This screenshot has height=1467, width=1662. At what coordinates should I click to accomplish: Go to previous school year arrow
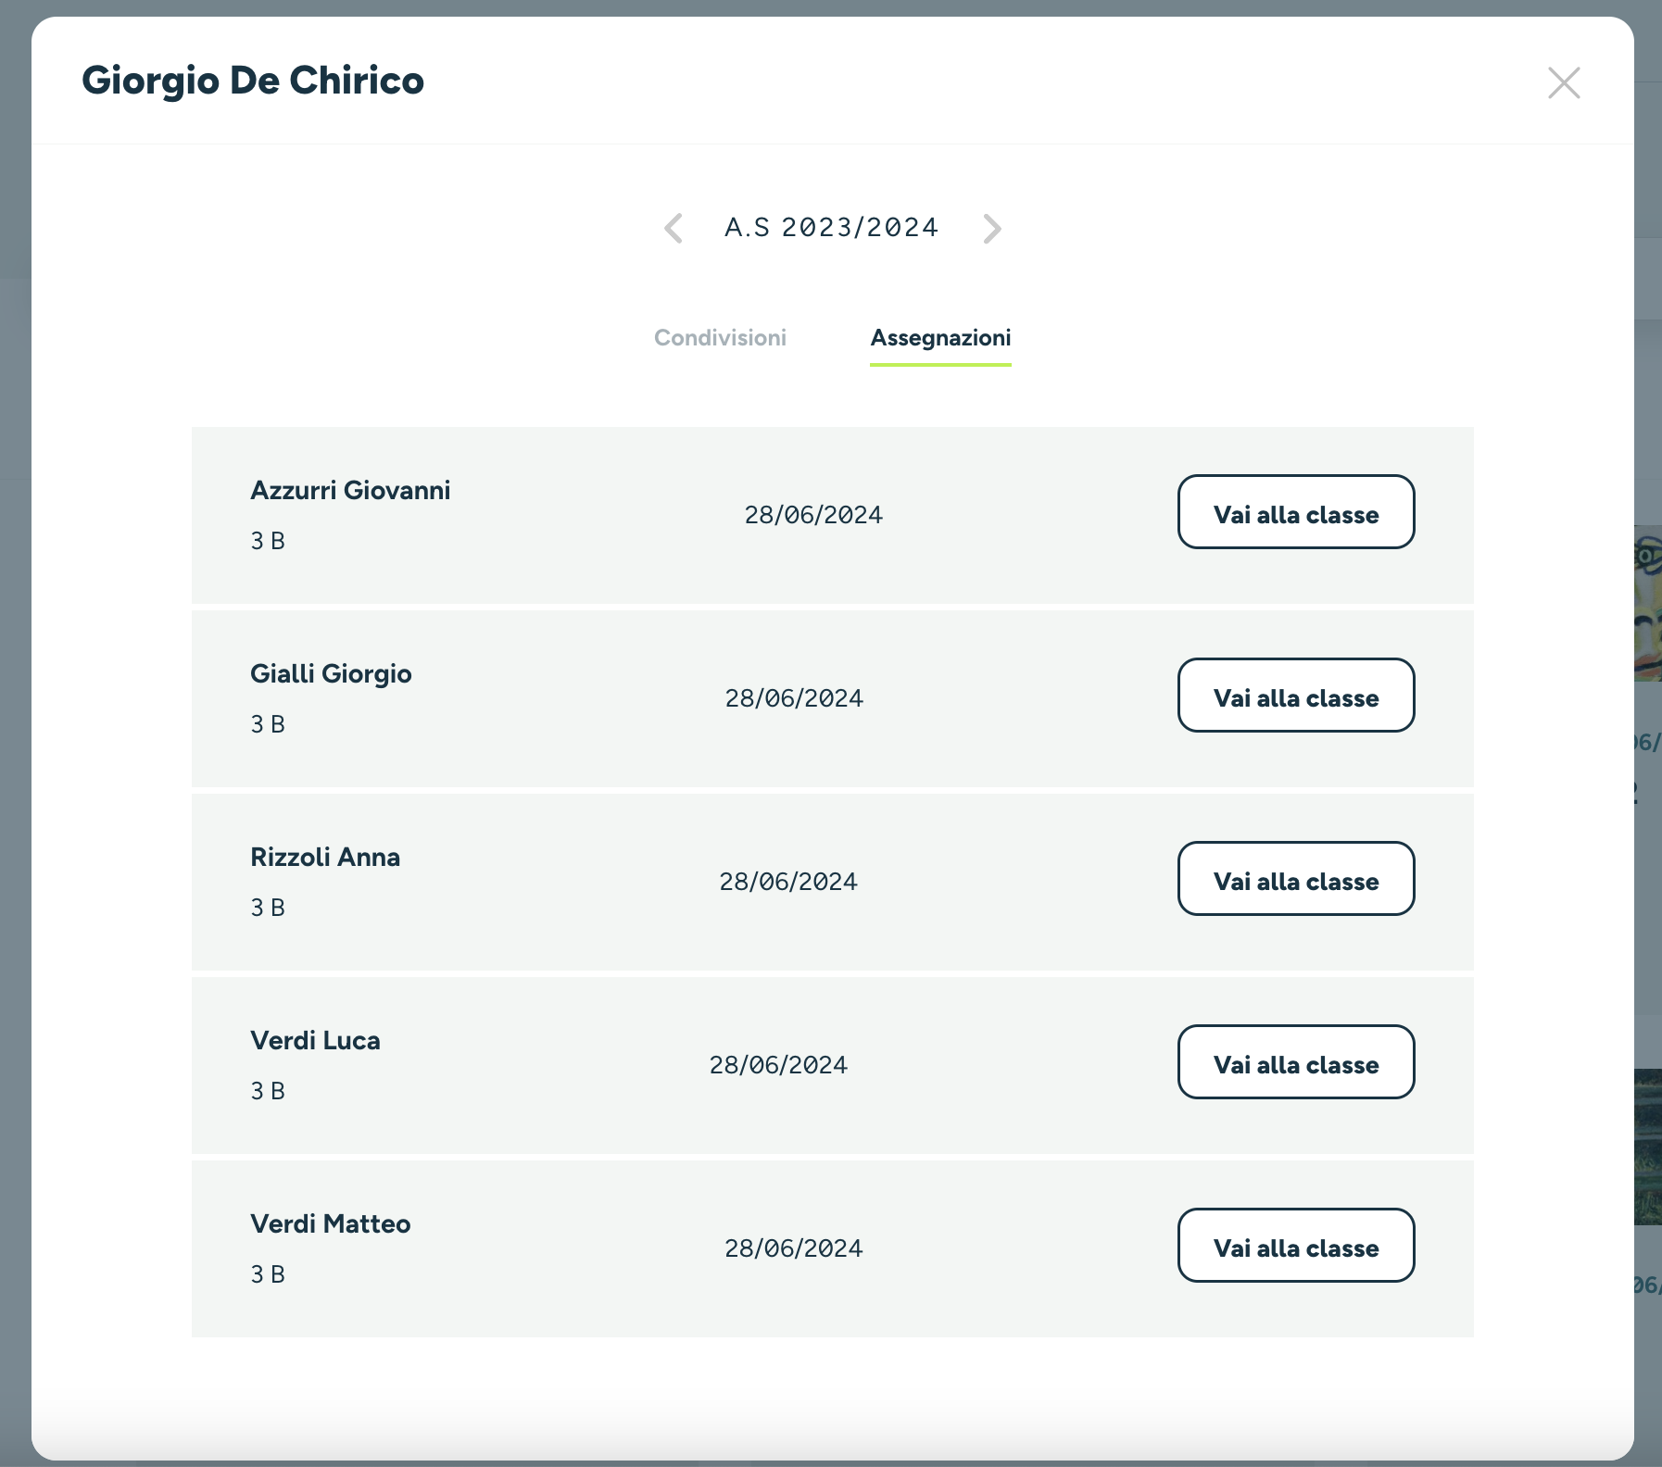(674, 228)
